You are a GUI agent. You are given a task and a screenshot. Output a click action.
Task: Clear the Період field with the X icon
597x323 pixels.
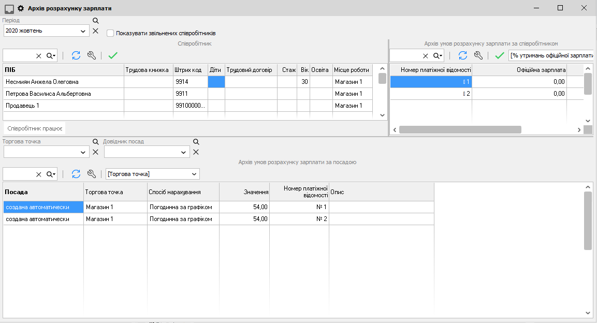[x=95, y=31]
